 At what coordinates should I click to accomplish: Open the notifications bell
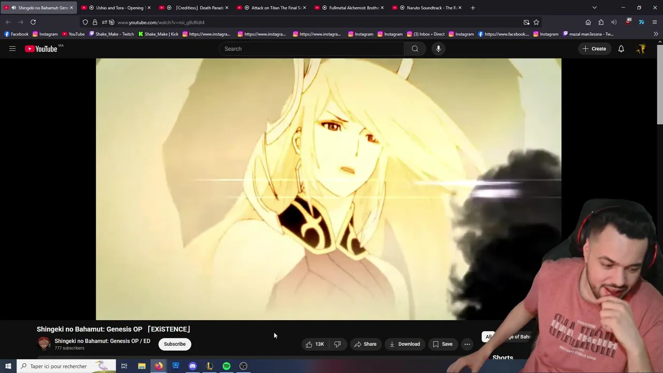(621, 49)
